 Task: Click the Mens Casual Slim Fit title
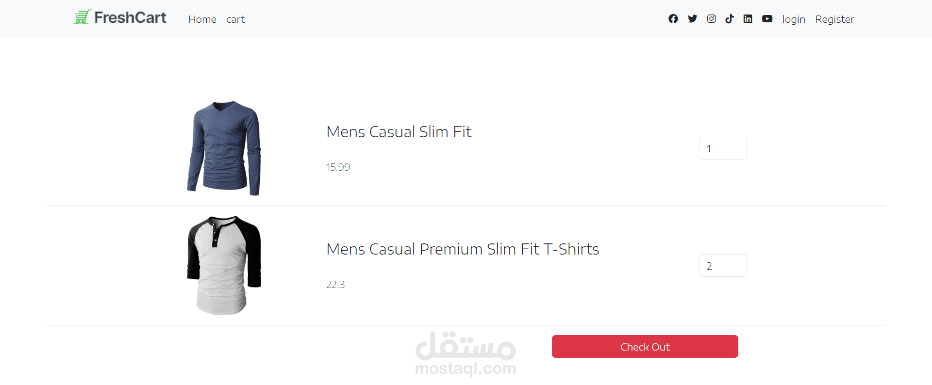click(x=399, y=132)
